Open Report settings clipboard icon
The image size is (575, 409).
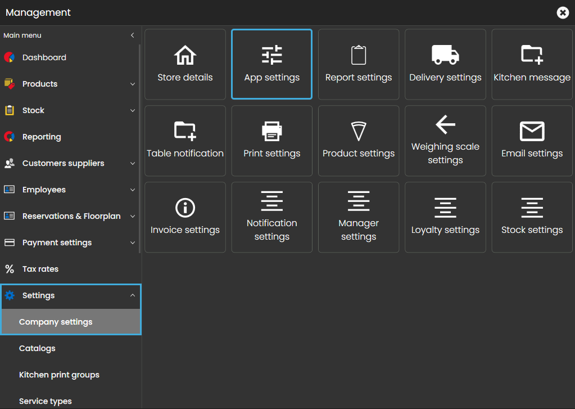[359, 55]
